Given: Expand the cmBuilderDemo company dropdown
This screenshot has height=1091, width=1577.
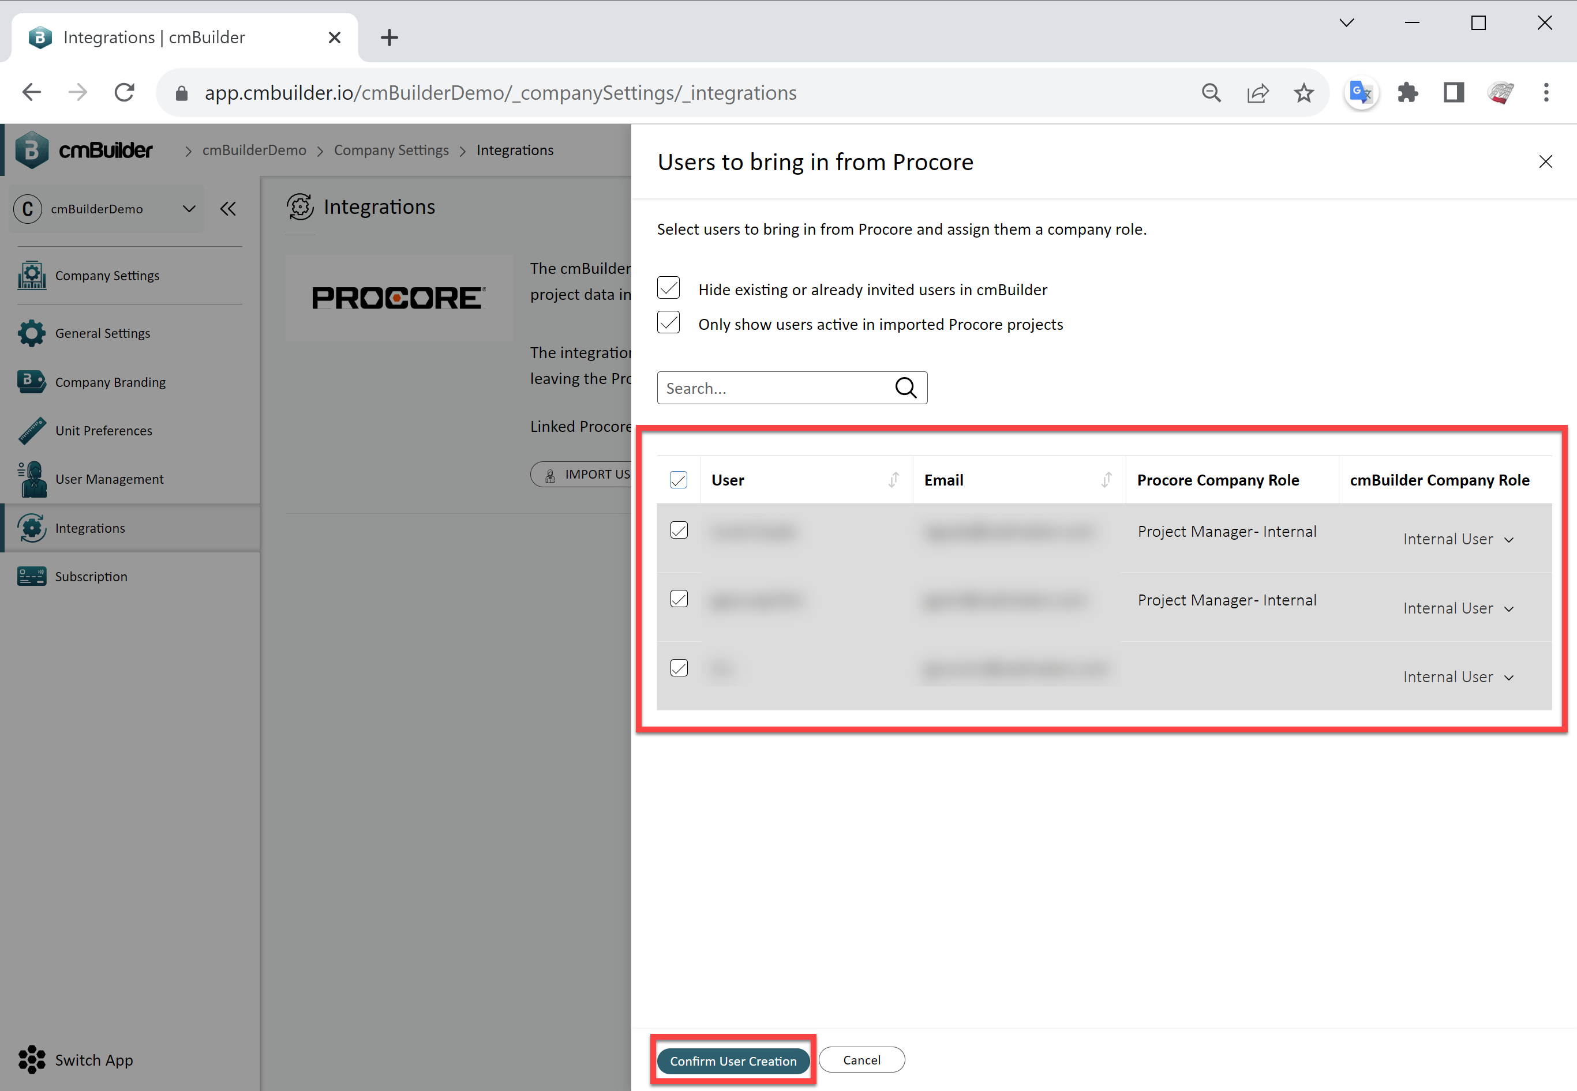Looking at the screenshot, I should (106, 209).
